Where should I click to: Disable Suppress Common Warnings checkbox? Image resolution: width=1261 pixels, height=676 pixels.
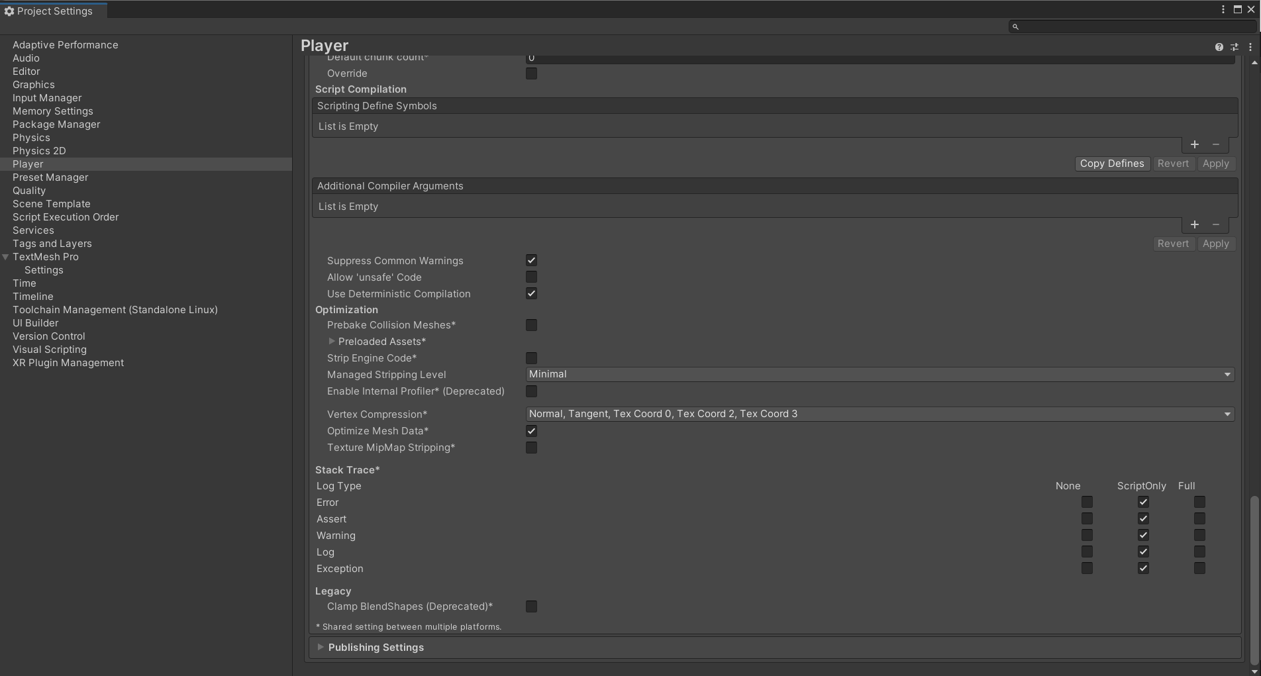[x=531, y=260]
